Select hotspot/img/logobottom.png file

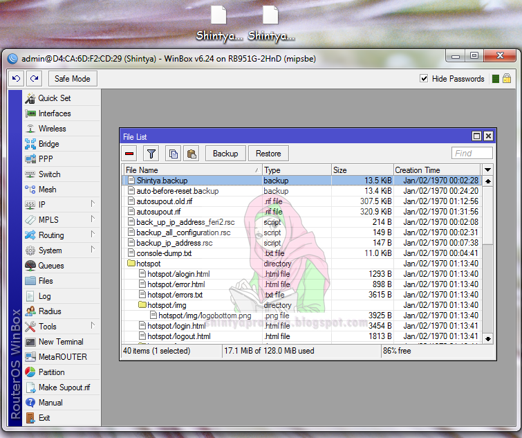click(301, 316)
